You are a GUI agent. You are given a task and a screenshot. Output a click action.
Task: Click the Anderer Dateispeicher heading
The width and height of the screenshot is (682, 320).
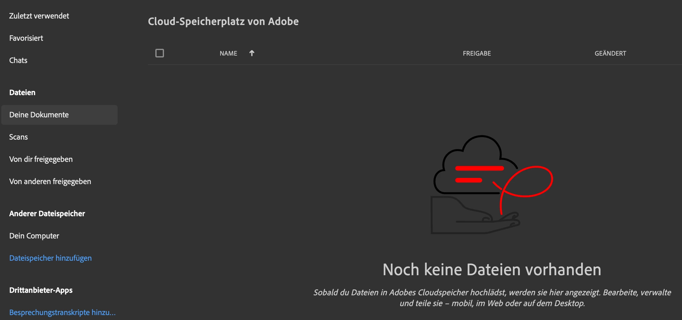point(47,214)
